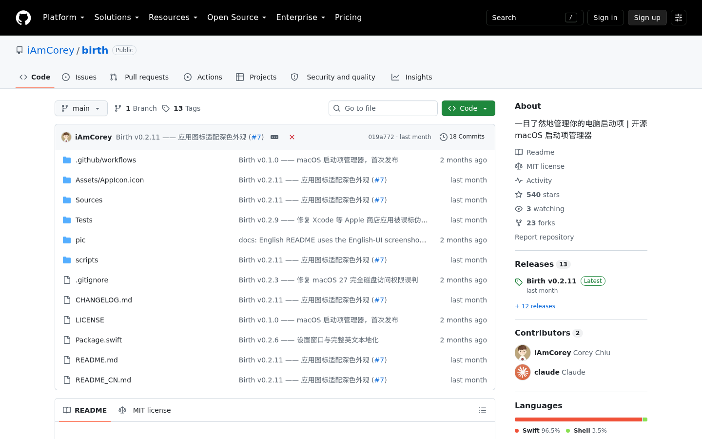Click commit hash 019a772
The image size is (702, 439).
(x=381, y=137)
